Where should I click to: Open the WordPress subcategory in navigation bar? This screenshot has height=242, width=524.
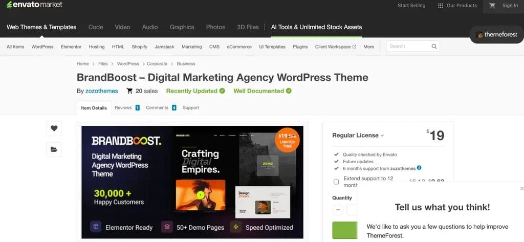(42, 47)
